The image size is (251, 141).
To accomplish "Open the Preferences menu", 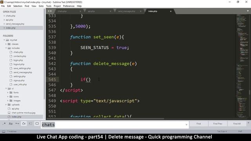I will pos(69,6).
